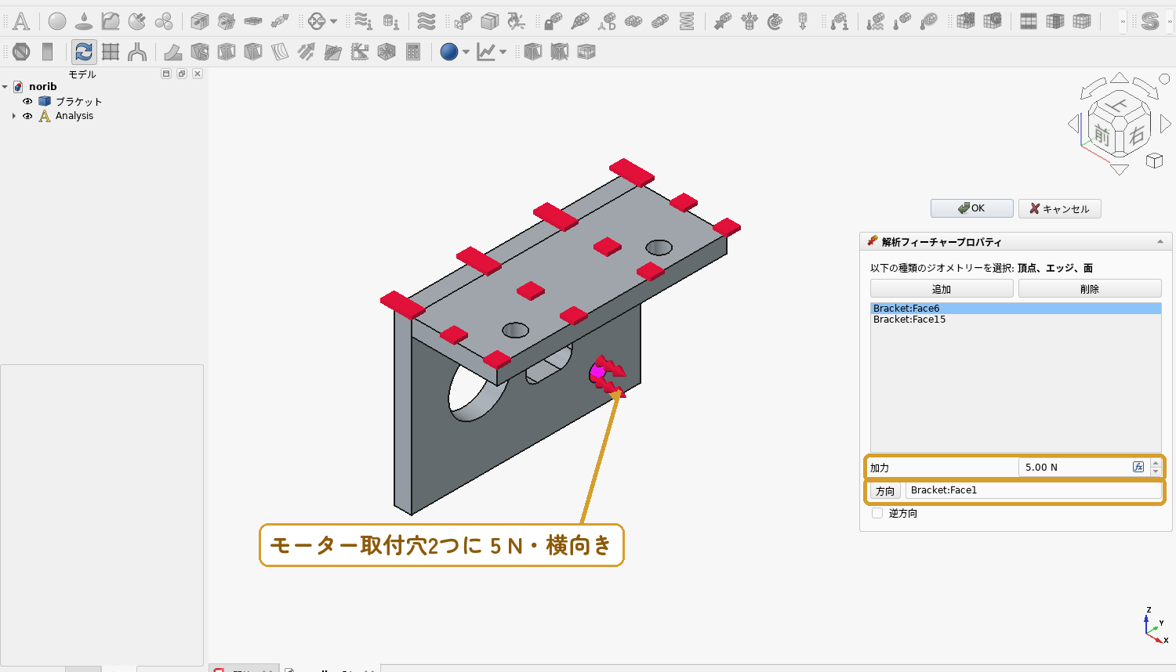Viewport: 1176px width, 672px height.
Task: Select ブラケット in the model tree
Action: (x=78, y=102)
